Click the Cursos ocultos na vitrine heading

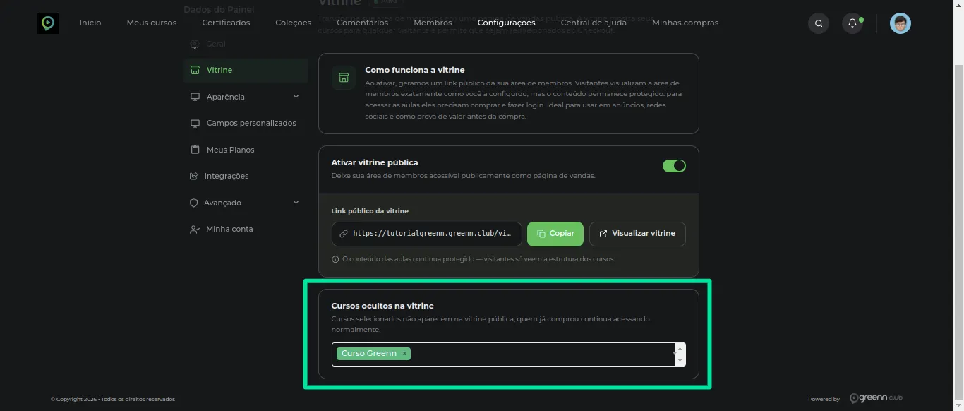click(382, 306)
